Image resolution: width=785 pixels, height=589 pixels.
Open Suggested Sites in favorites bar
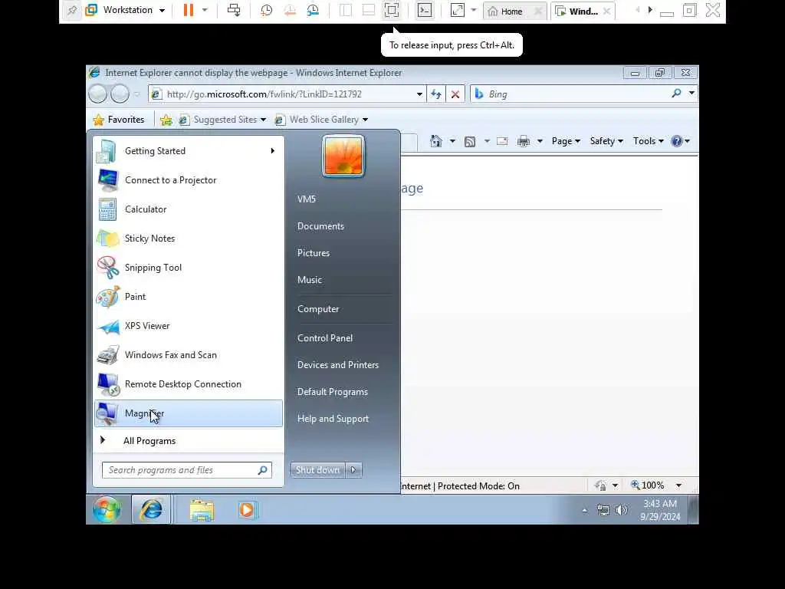(x=223, y=120)
